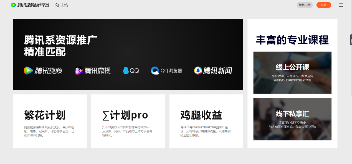Click the 丰富的专业课程 heading

pyautogui.click(x=292, y=40)
